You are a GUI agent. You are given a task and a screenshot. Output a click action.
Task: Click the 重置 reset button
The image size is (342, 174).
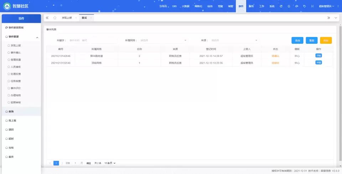[x=312, y=40]
